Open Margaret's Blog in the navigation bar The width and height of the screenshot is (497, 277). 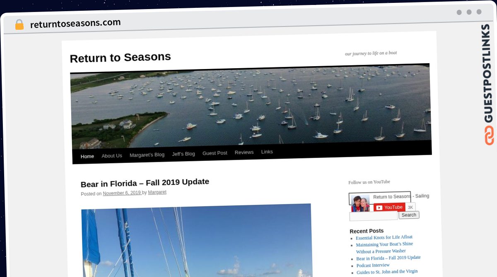click(147, 155)
